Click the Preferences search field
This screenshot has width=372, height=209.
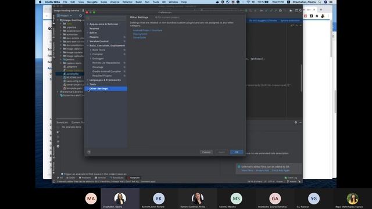(x=106, y=18)
